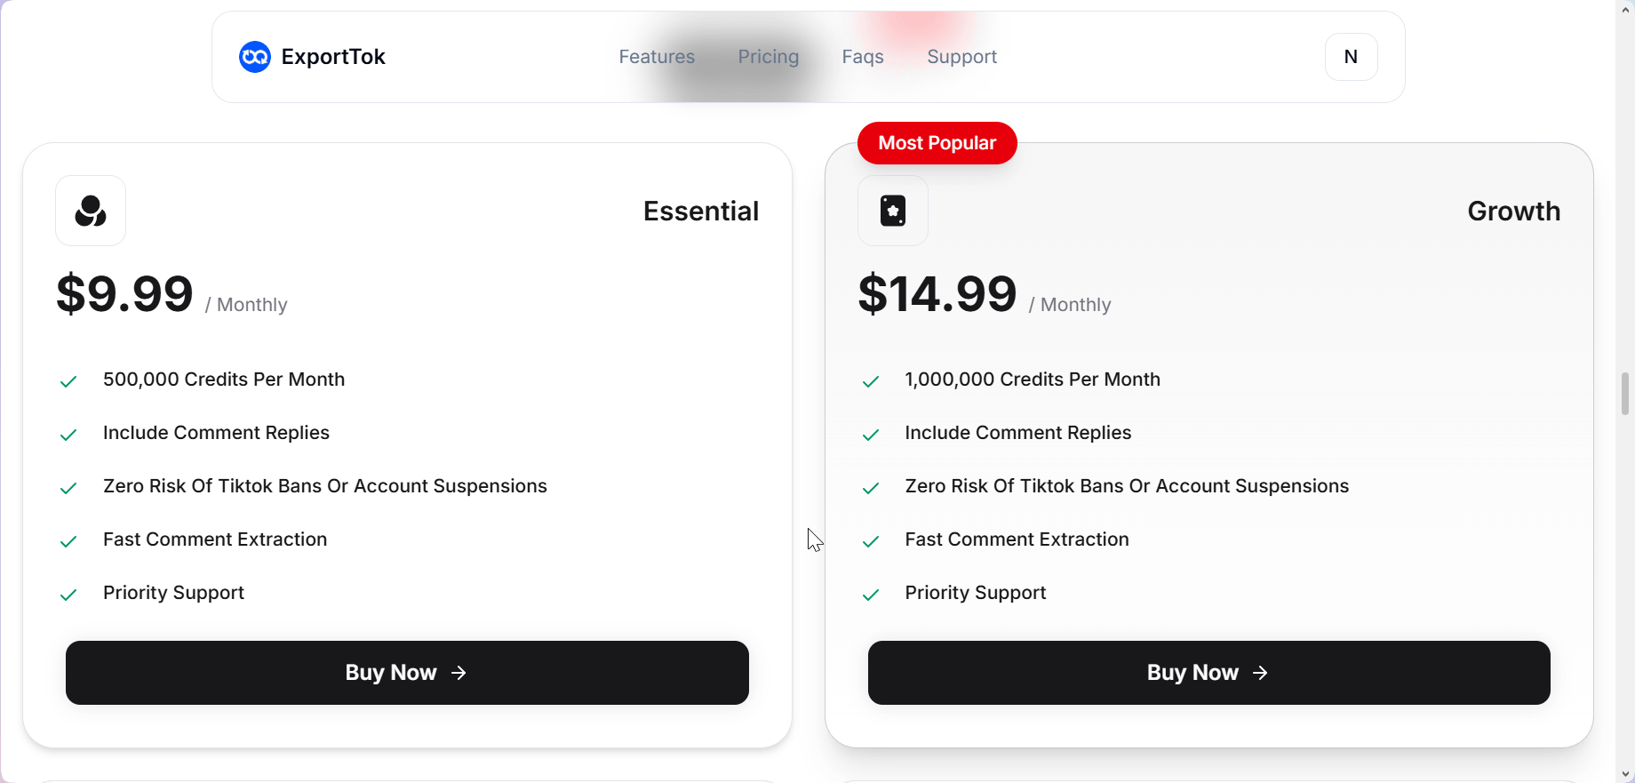Click the Most Popular badge
Image resolution: width=1635 pixels, height=783 pixels.
click(937, 143)
